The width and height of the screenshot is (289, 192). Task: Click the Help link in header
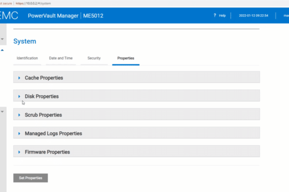point(222,16)
